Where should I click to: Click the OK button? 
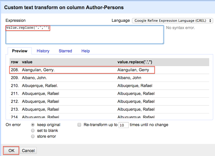point(11,150)
